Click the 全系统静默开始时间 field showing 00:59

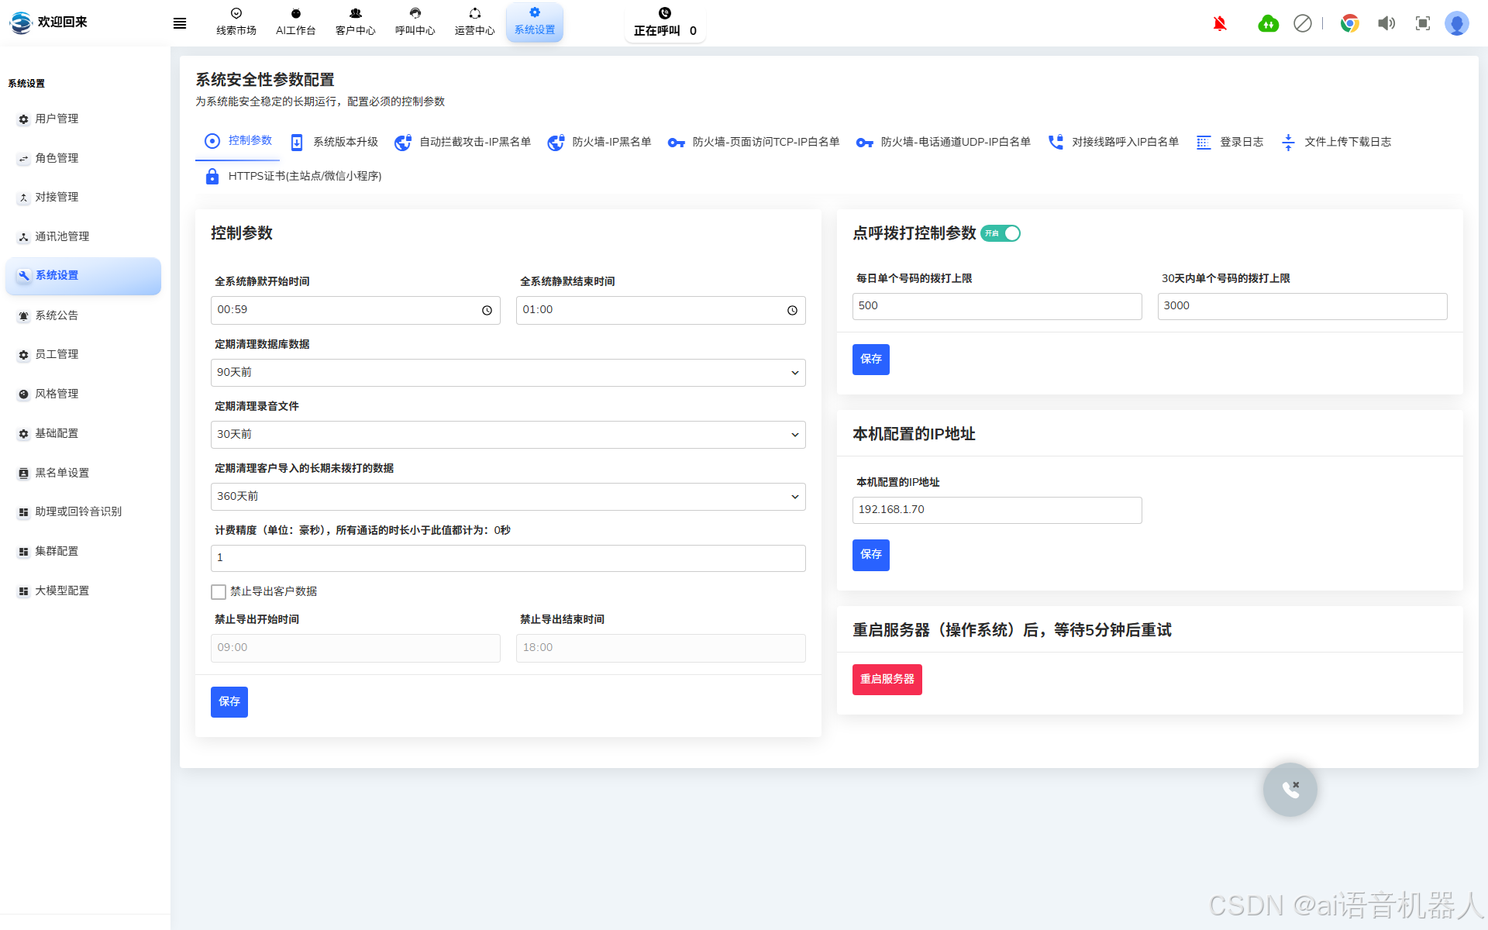355,310
